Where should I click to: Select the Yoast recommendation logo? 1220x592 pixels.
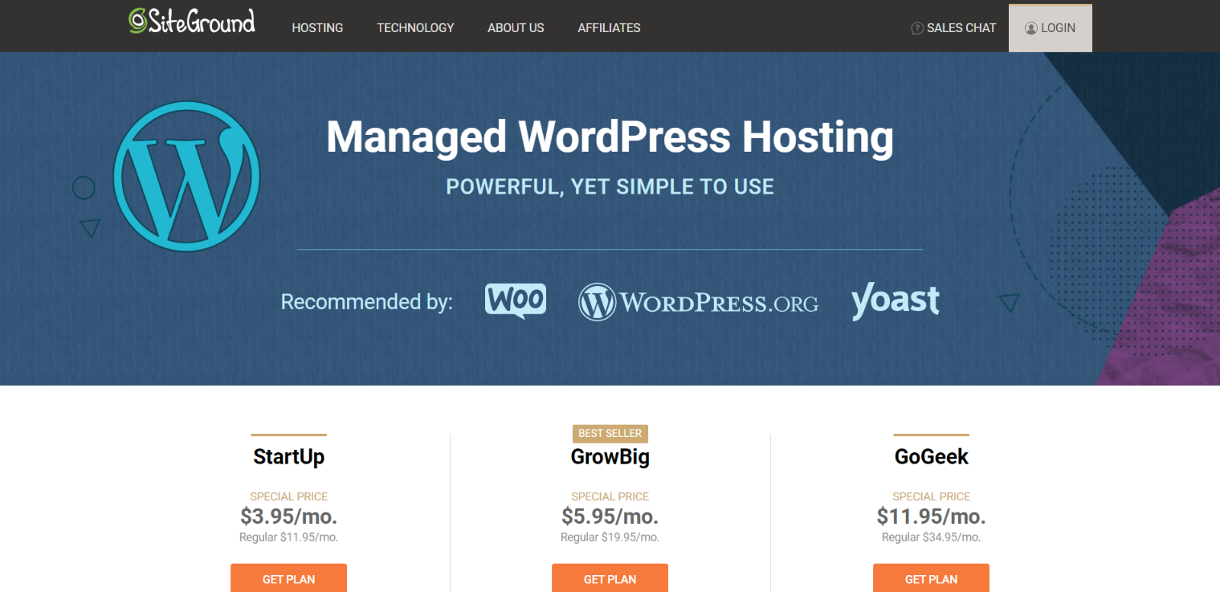(895, 301)
